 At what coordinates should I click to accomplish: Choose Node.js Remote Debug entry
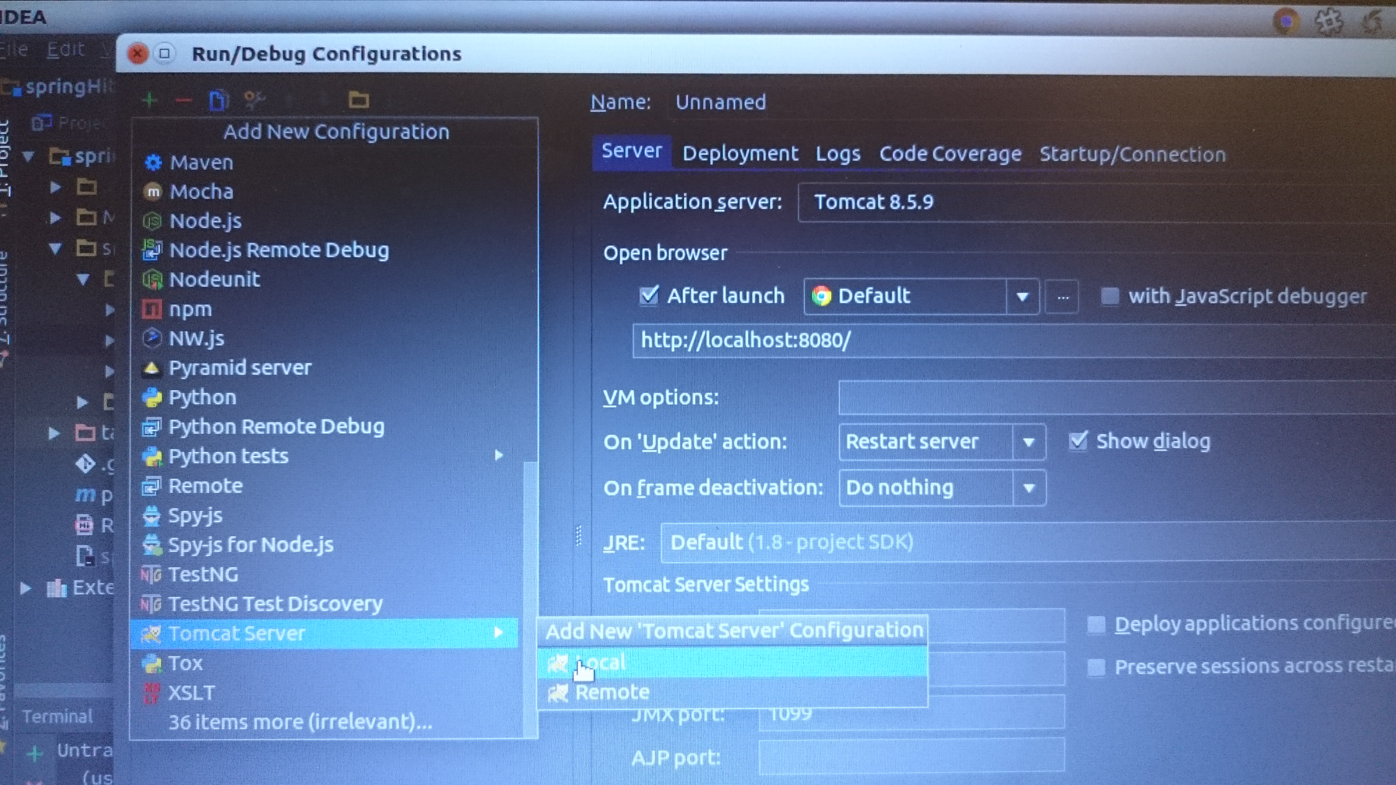tap(324, 250)
